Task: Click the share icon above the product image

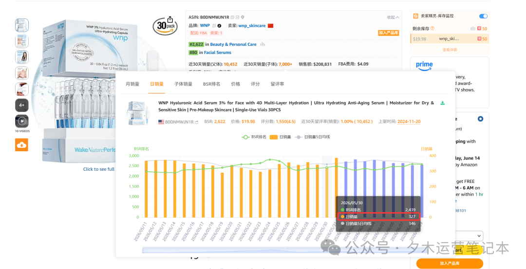Action: click(170, 19)
